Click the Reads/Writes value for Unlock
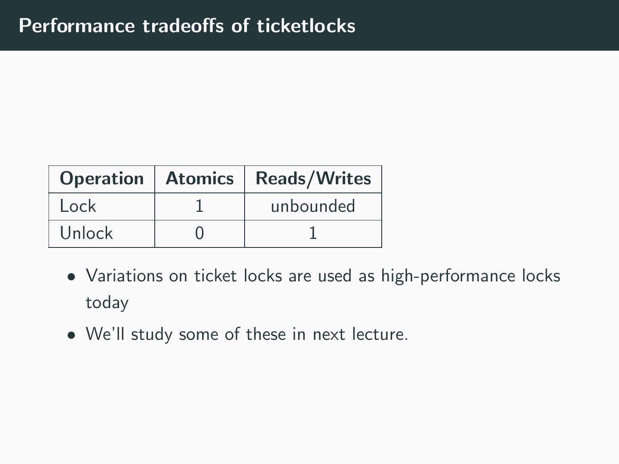This screenshot has height=464, width=619. tap(313, 233)
